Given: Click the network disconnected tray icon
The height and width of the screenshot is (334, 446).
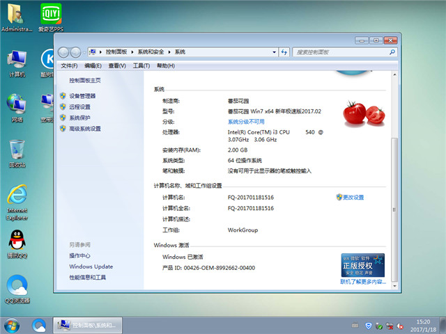Looking at the screenshot, I should point(390,326).
